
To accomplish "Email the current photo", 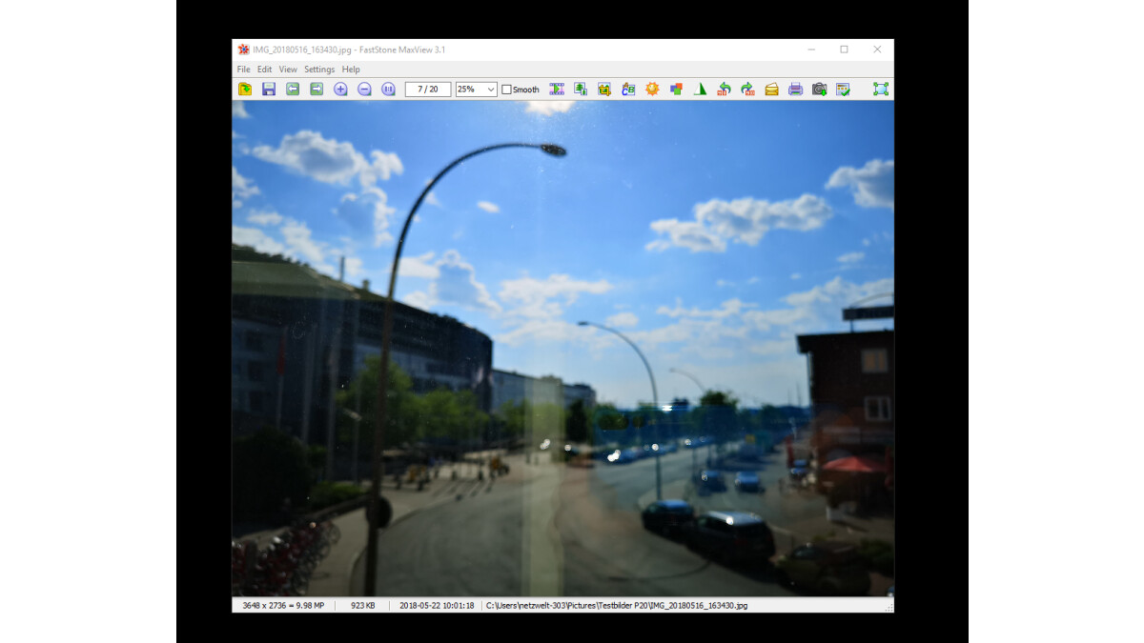I will pos(770,89).
